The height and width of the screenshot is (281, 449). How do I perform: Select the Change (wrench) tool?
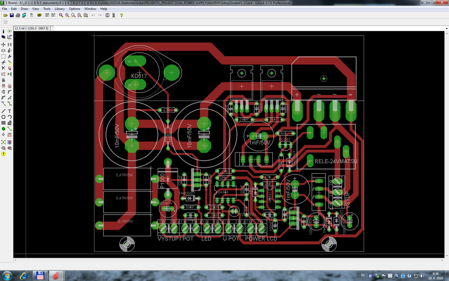click(x=10, y=56)
